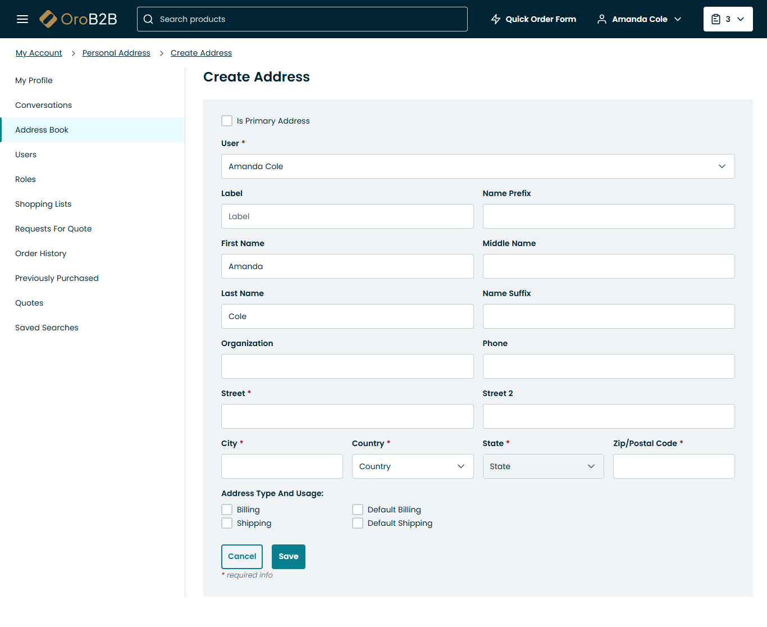Click into the Street input field
The width and height of the screenshot is (767, 627).
click(347, 416)
